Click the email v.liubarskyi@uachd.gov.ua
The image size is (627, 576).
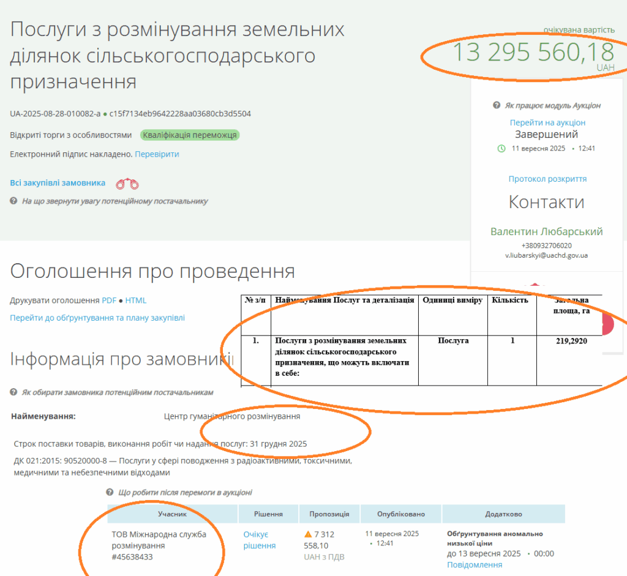click(x=546, y=255)
